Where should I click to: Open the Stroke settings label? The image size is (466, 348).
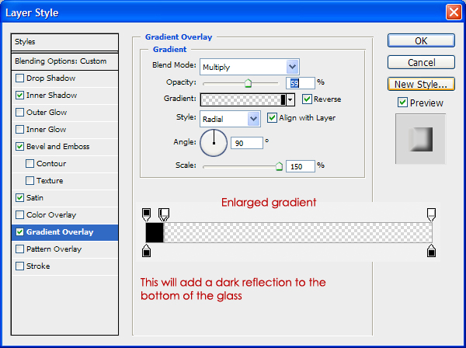pos(38,266)
